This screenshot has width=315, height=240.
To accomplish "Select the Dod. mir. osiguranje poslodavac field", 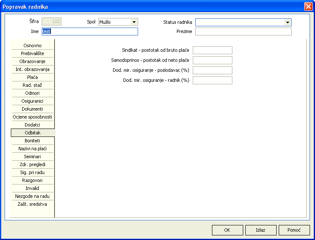I will 212,71.
